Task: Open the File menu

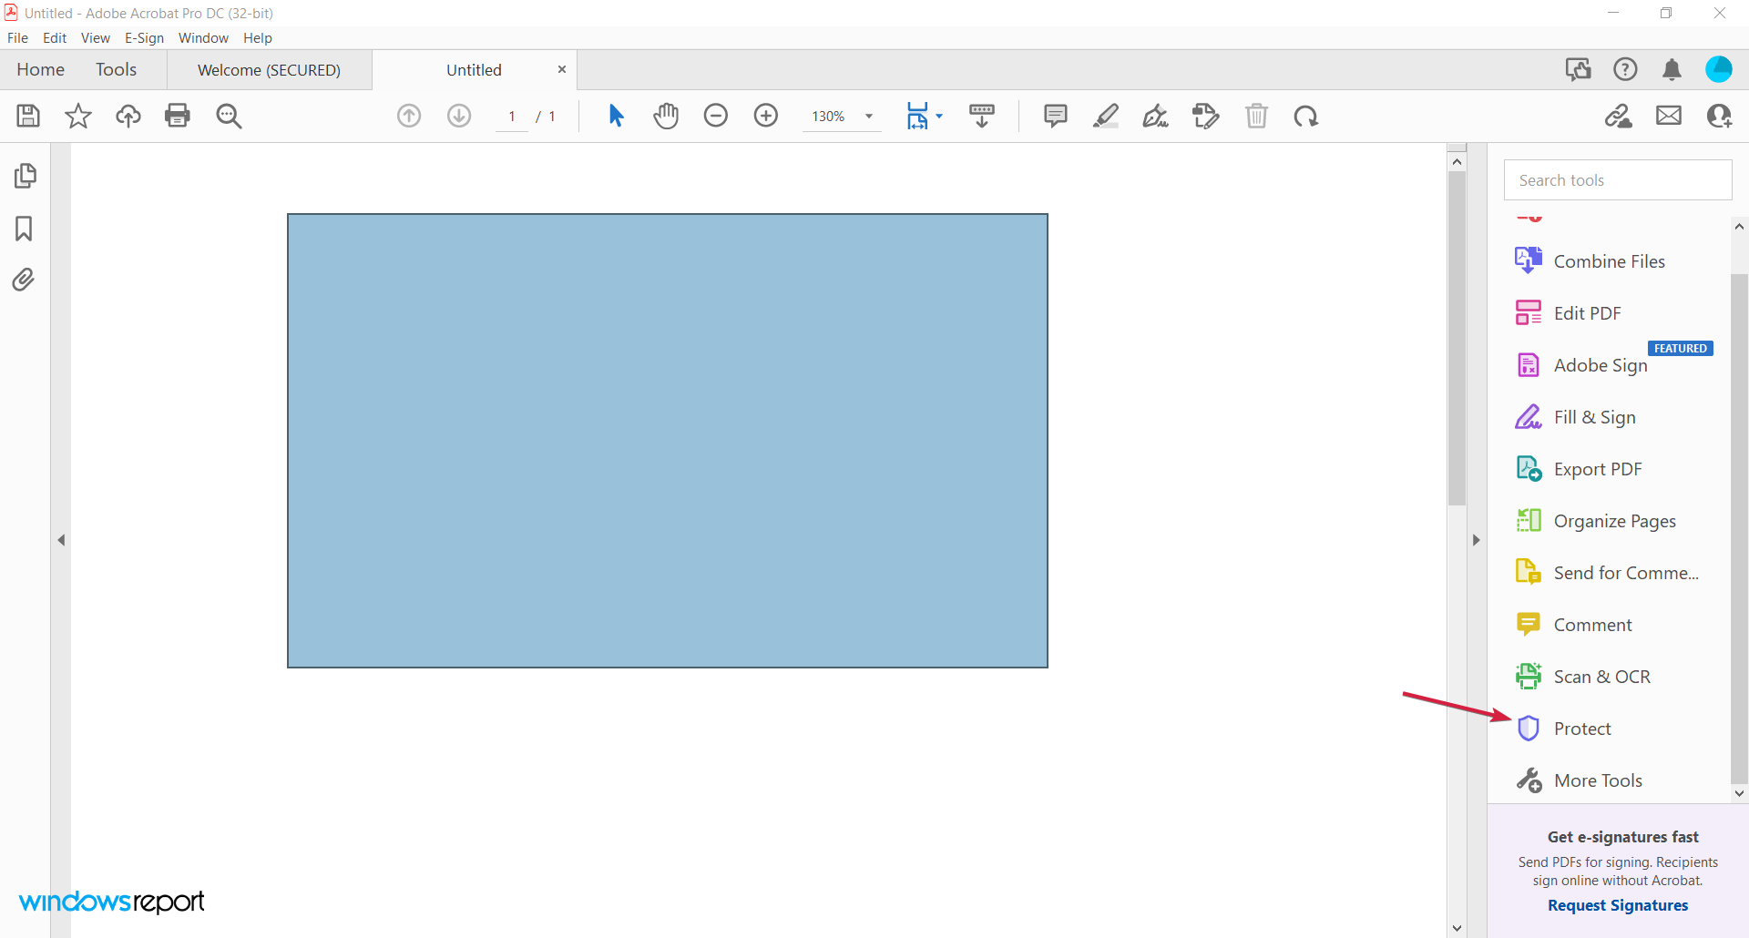Action: [17, 38]
